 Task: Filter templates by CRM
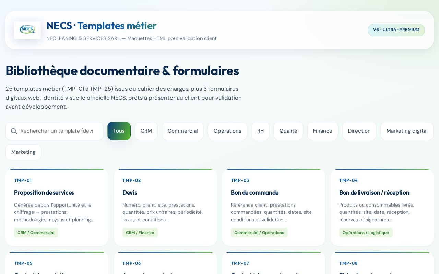pyautogui.click(x=146, y=131)
